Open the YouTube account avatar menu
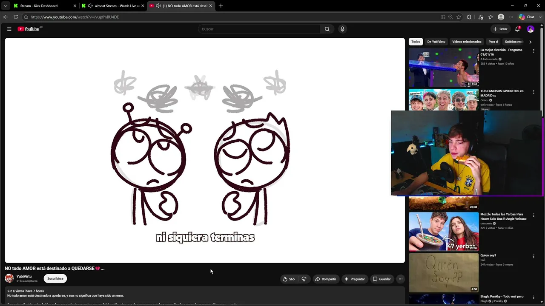Image resolution: width=545 pixels, height=306 pixels. 531,29
